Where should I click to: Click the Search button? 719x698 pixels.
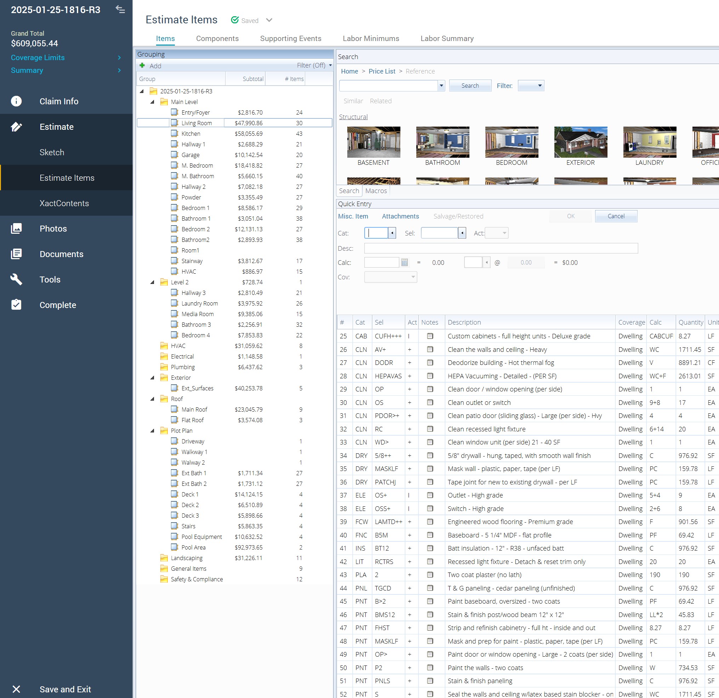click(470, 86)
